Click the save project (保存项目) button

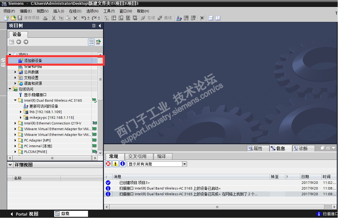point(28,18)
